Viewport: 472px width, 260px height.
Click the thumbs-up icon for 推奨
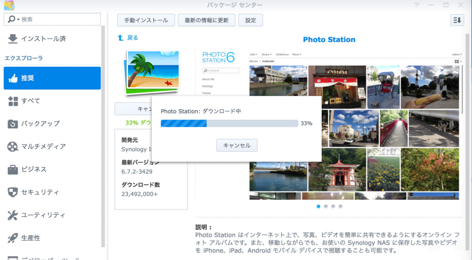click(13, 78)
